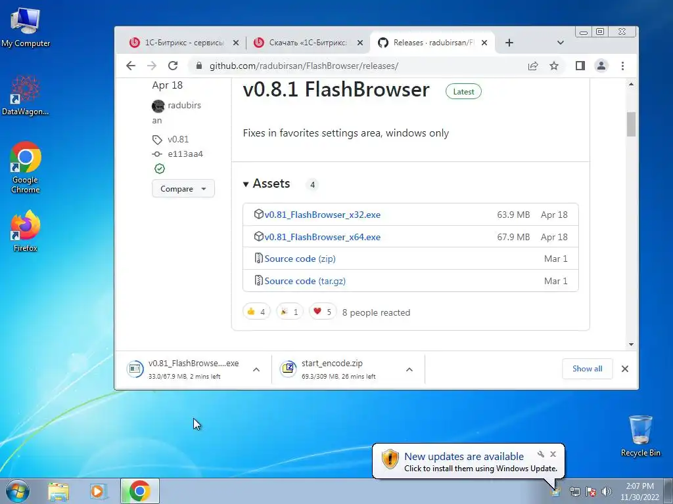The width and height of the screenshot is (673, 504).
Task: Click New updates are available notification
Action: [463, 457]
